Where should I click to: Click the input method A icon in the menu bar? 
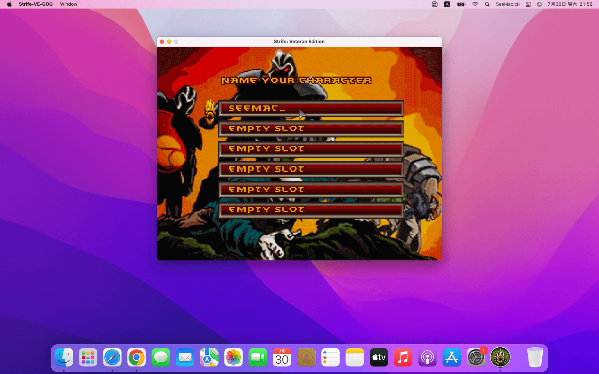tap(447, 4)
